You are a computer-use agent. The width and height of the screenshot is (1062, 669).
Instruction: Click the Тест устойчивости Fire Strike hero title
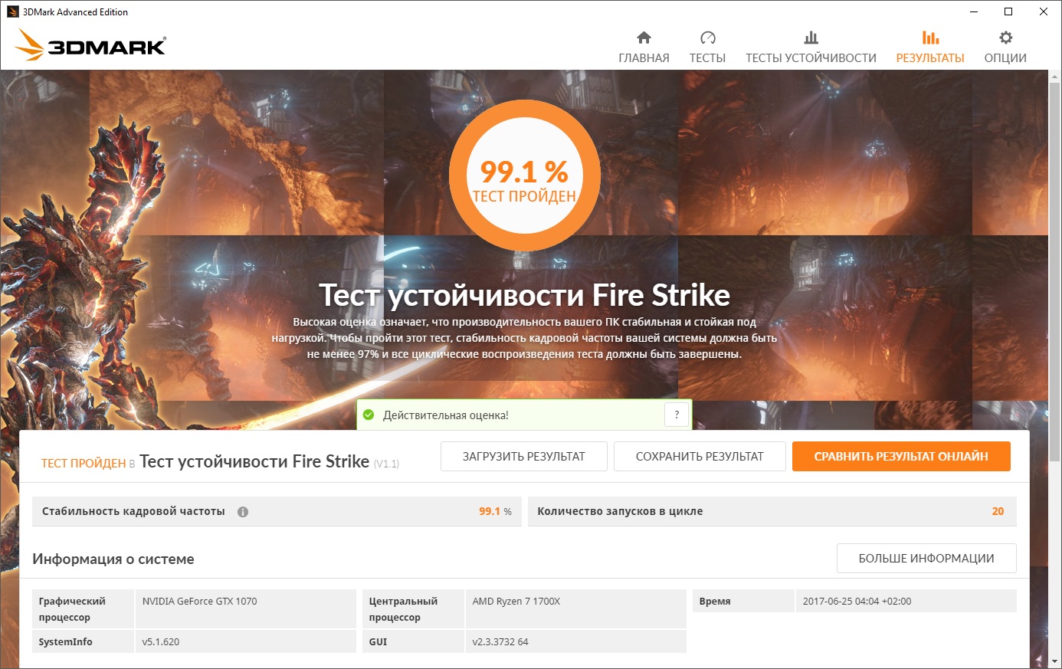(x=524, y=295)
